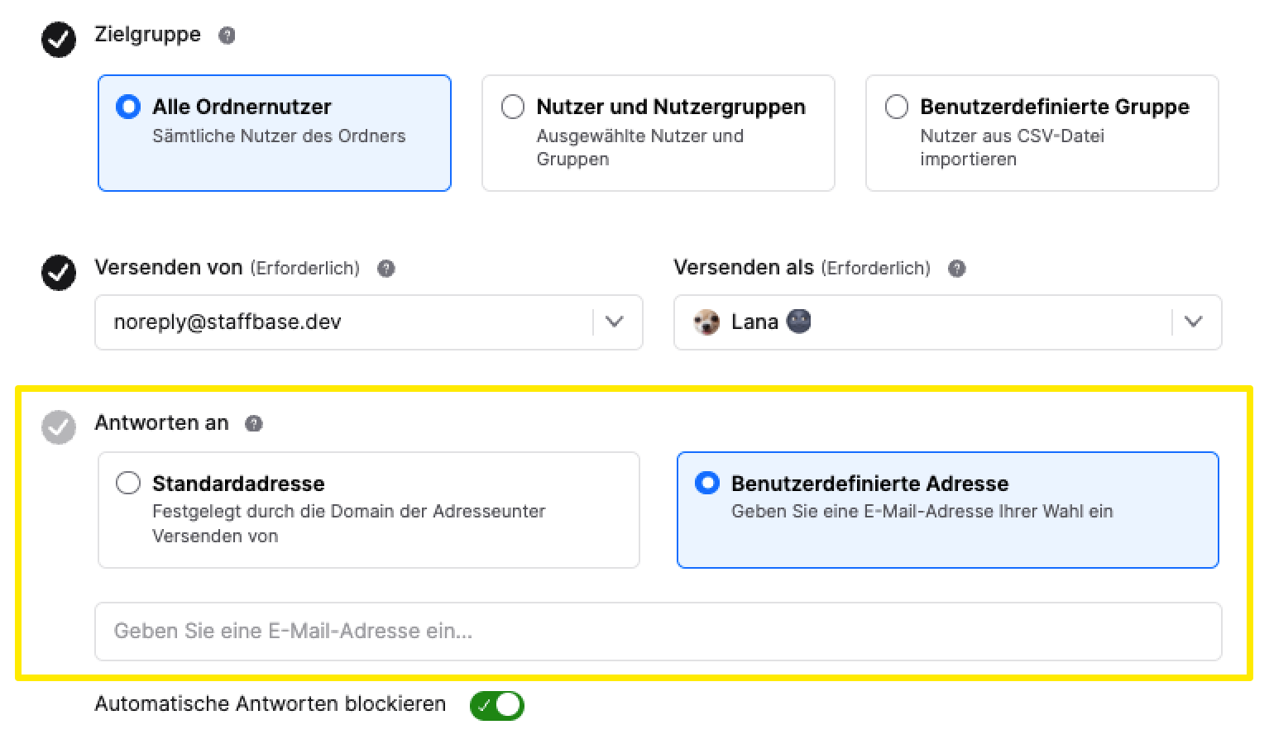Select the Nutzer und Nutzergruppen radio option
Viewport: 1269px width, 739px height.
(x=513, y=107)
